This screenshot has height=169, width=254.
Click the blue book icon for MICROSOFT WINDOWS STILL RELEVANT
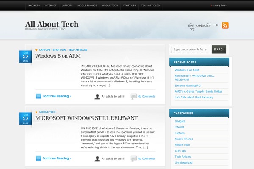point(39,158)
